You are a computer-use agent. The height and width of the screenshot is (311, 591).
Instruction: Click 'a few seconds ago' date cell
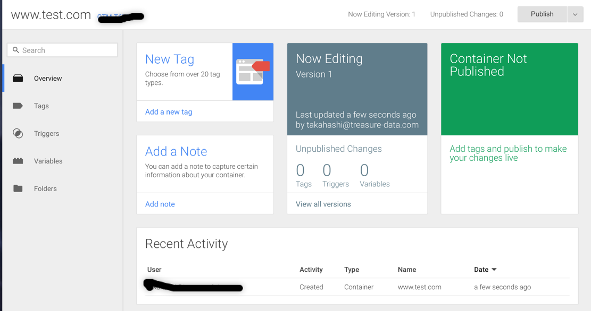(x=502, y=287)
